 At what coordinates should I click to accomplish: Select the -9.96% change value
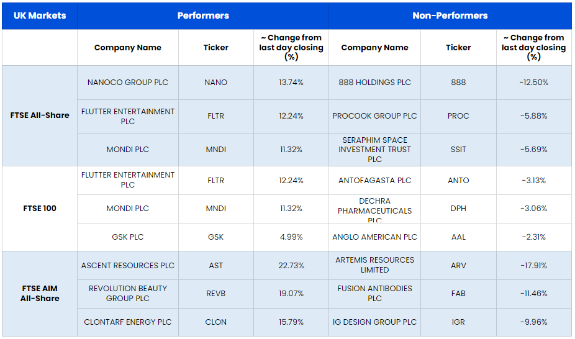(533, 322)
